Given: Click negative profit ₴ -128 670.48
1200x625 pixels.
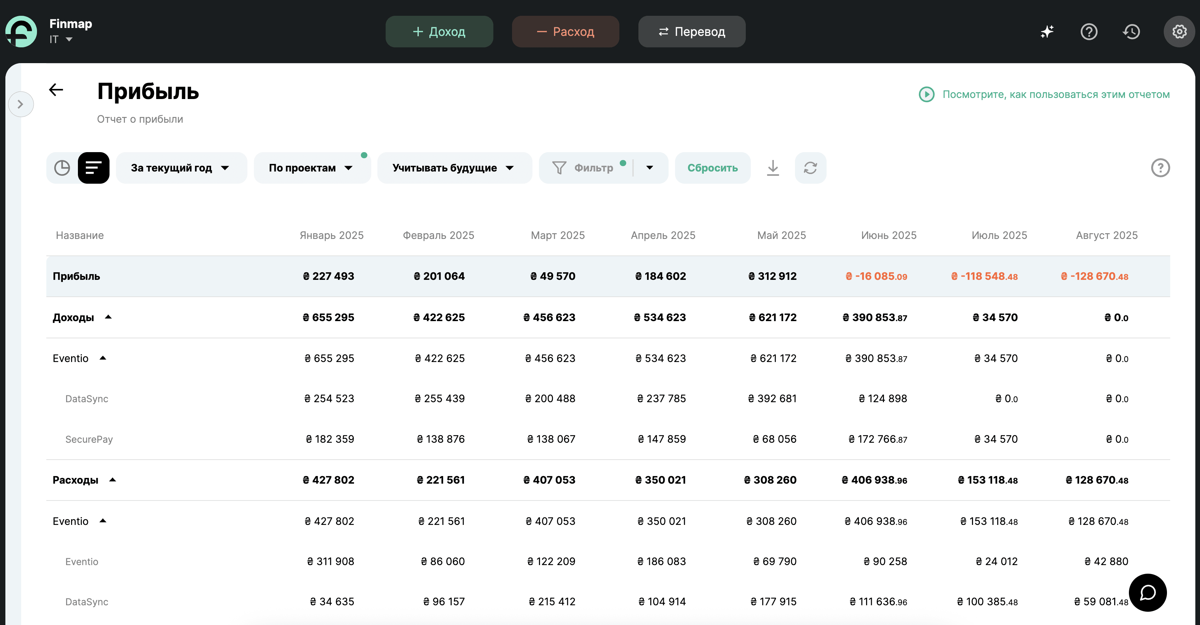Looking at the screenshot, I should coord(1094,276).
